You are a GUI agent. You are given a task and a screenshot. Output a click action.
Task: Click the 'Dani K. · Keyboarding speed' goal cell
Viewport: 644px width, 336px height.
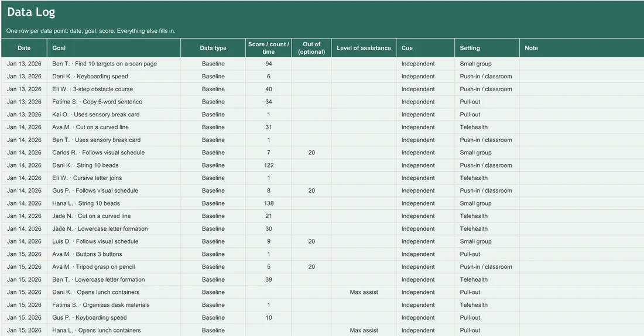114,76
